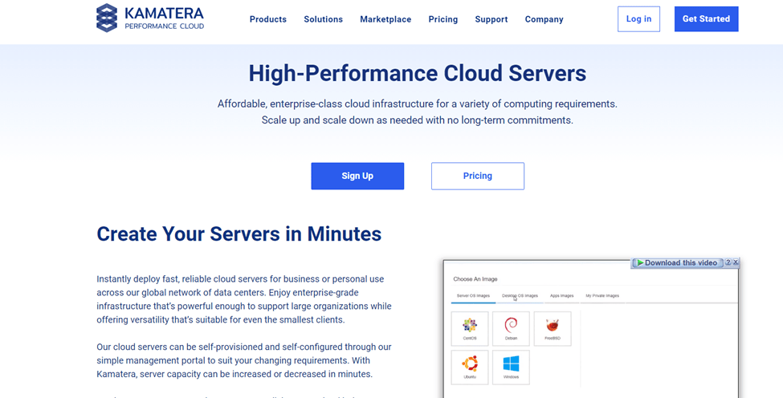Open the My Private Images tab

click(602, 295)
